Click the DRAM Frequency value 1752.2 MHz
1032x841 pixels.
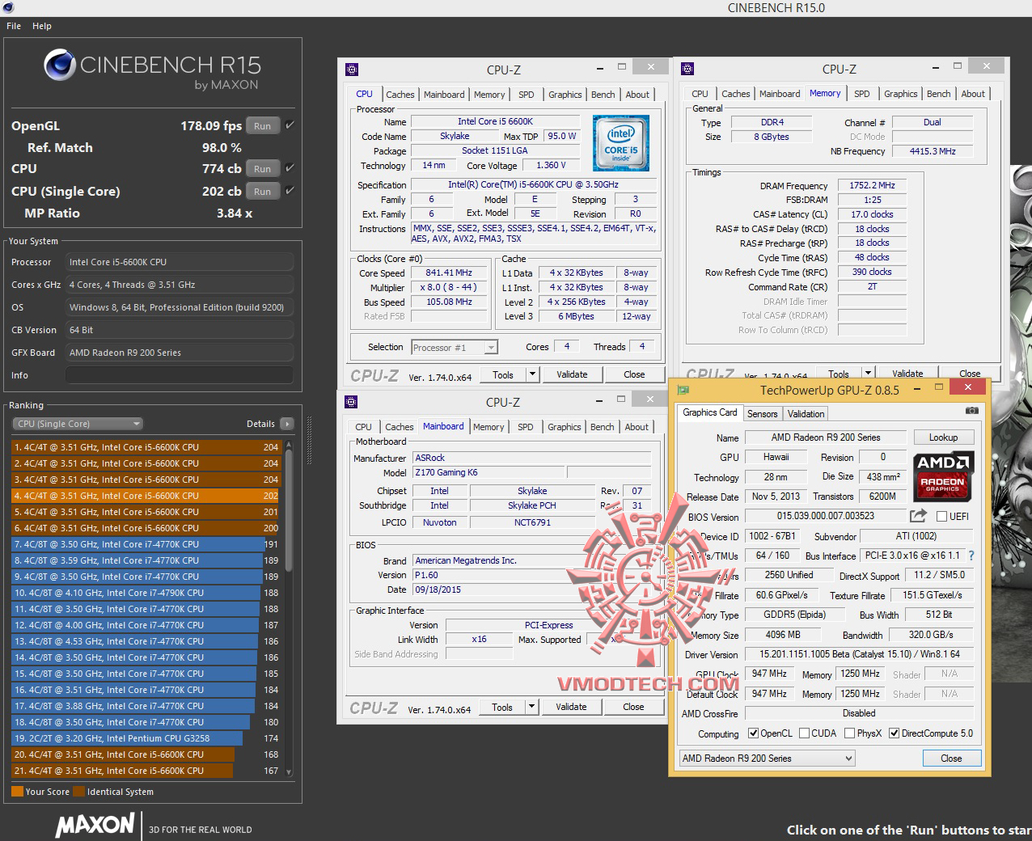pos(872,185)
